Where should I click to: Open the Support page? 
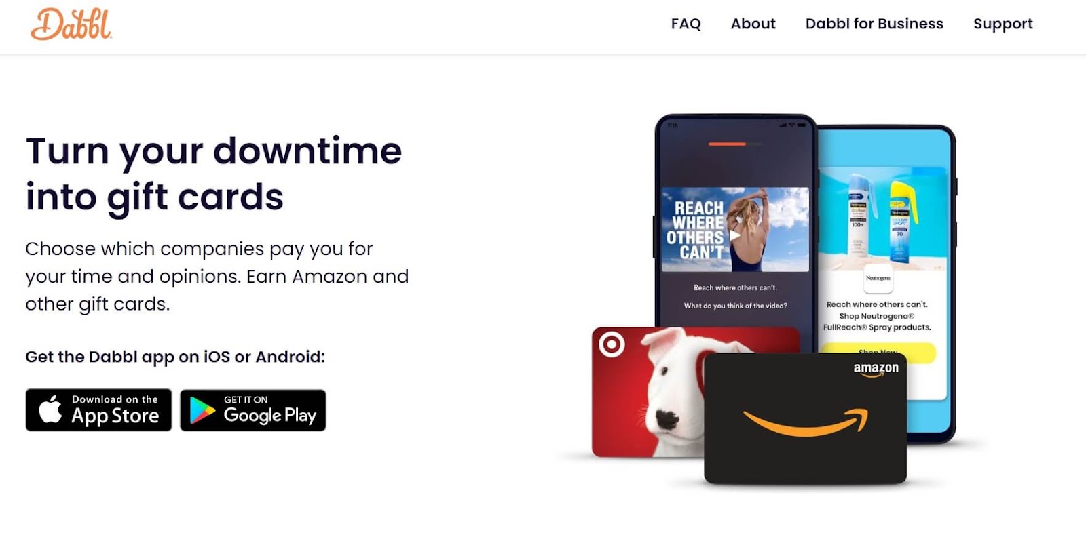tap(1003, 24)
